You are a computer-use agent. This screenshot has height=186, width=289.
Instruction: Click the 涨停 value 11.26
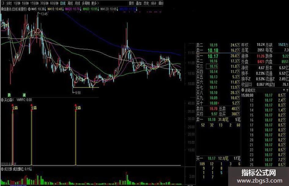coord(261,56)
